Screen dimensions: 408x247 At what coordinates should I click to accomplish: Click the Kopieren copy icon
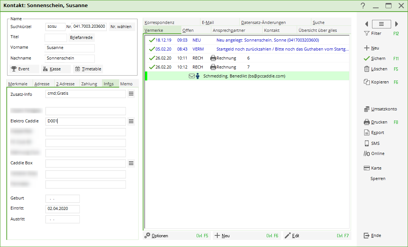[x=367, y=82]
